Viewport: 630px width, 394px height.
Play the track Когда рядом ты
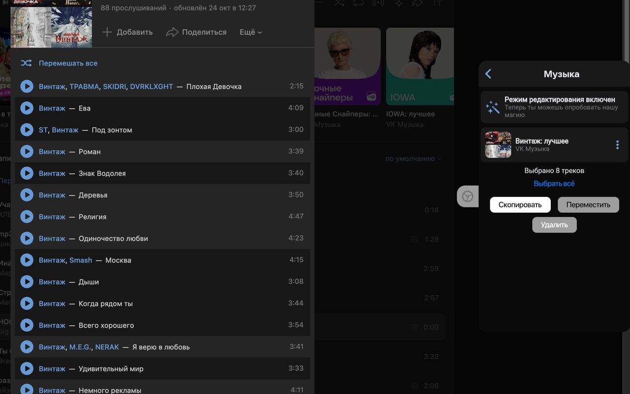click(27, 303)
